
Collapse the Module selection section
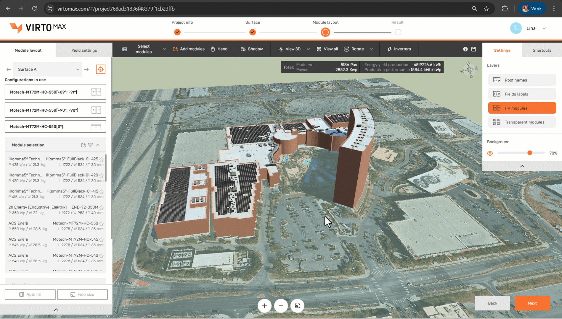[x=98, y=145]
